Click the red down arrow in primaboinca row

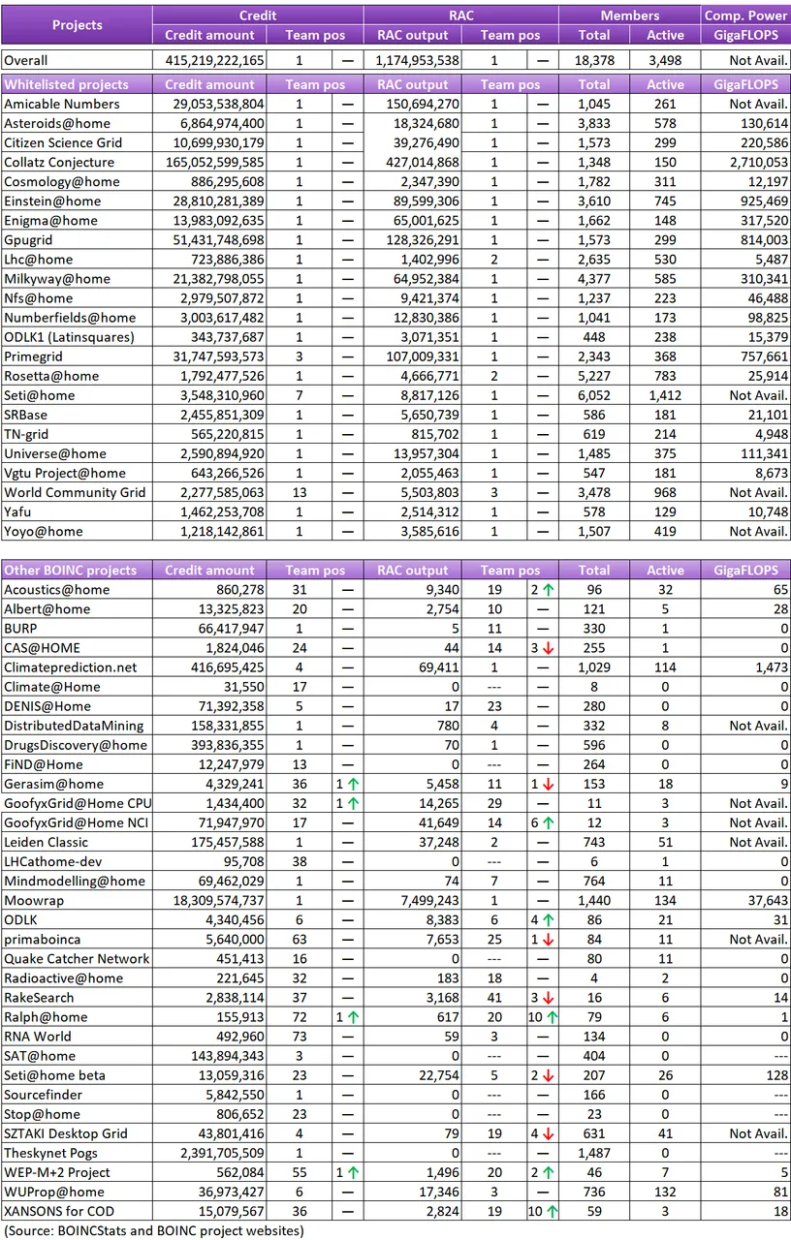pos(548,939)
